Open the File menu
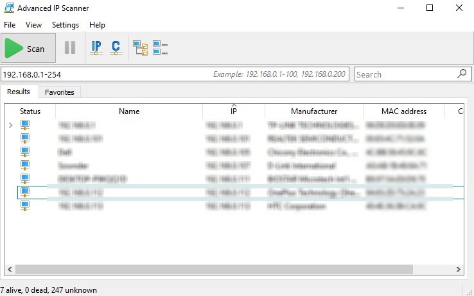 point(10,25)
